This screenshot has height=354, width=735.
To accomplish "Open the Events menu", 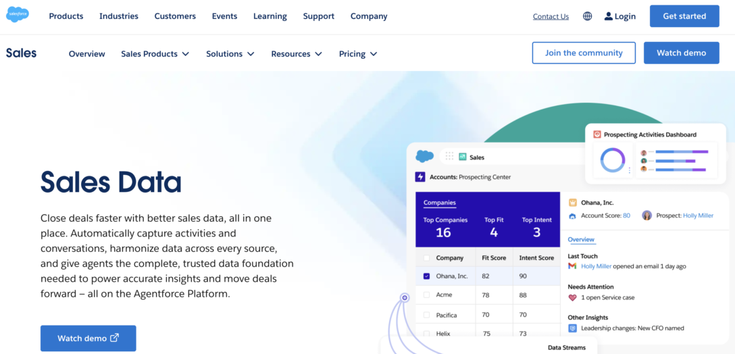I will [224, 16].
